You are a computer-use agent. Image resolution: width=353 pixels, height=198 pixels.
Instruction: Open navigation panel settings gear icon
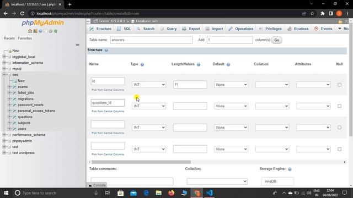(50, 31)
